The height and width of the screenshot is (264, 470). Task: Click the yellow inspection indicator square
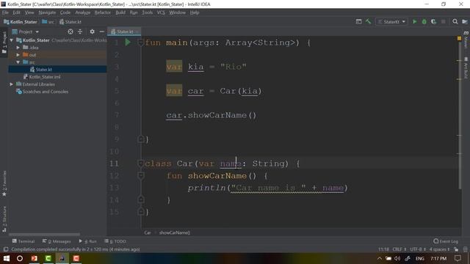click(459, 38)
